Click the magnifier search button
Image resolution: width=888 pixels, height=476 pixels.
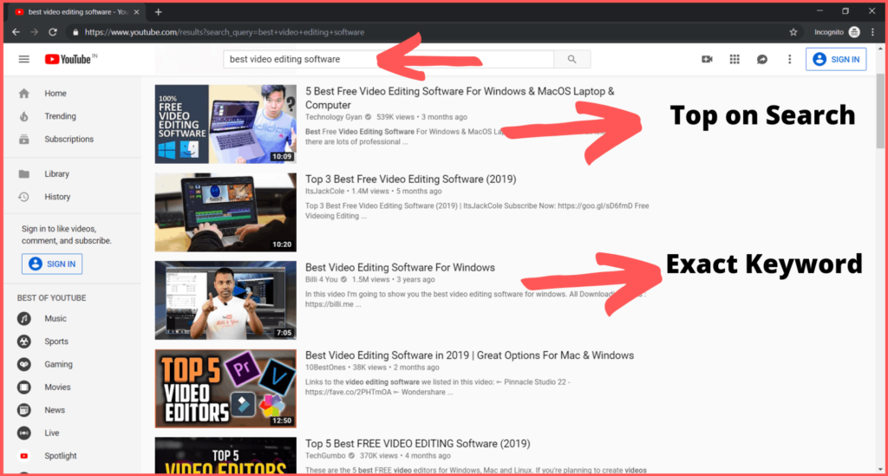(x=572, y=59)
